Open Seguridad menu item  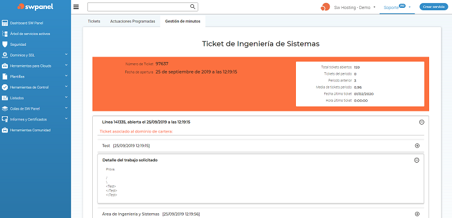click(x=18, y=45)
